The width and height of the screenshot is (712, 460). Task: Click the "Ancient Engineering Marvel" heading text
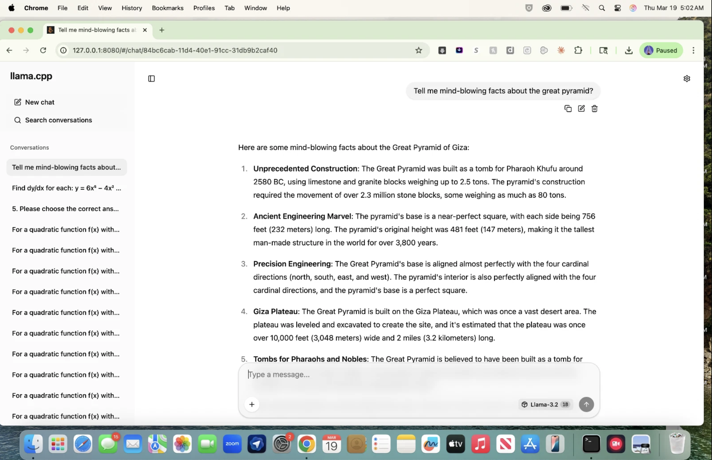coord(302,216)
